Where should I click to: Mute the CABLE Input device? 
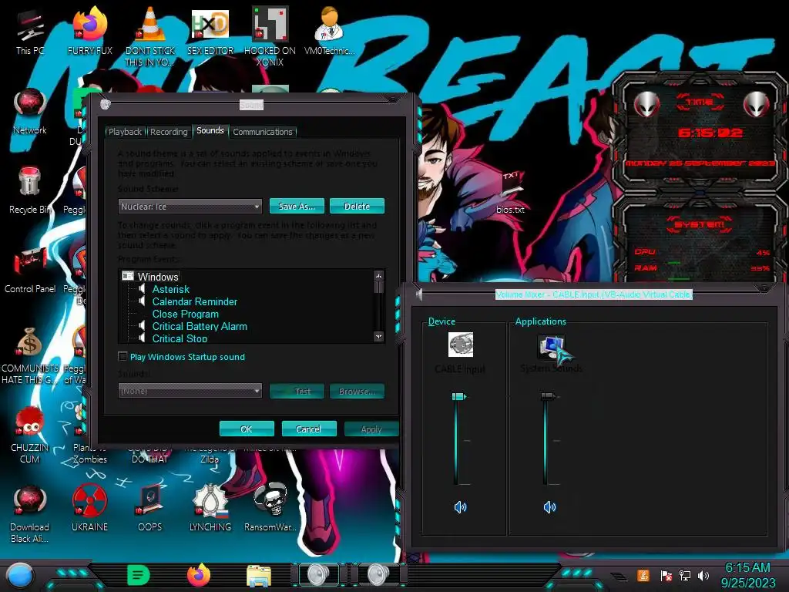pyautogui.click(x=460, y=507)
